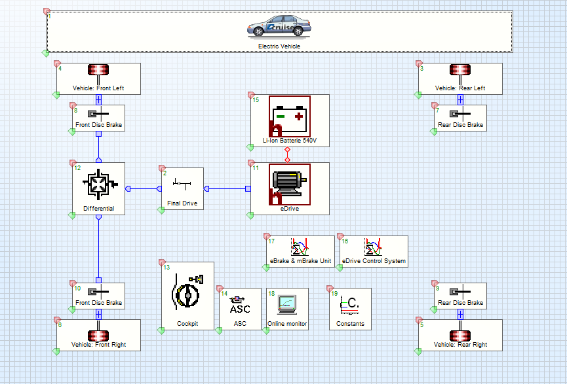Click the green pin on the Online monitor block
Viewport: 567px width, 384px height.
point(265,330)
